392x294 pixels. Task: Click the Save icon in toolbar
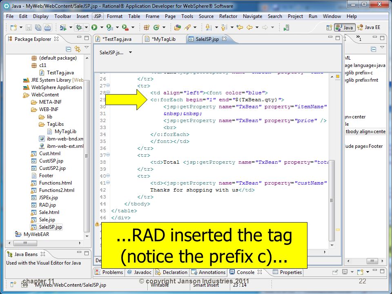click(29, 27)
